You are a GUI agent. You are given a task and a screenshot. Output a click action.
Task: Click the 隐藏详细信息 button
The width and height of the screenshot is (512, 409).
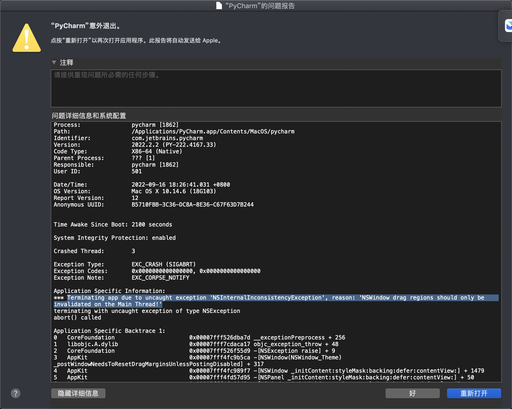click(78, 393)
